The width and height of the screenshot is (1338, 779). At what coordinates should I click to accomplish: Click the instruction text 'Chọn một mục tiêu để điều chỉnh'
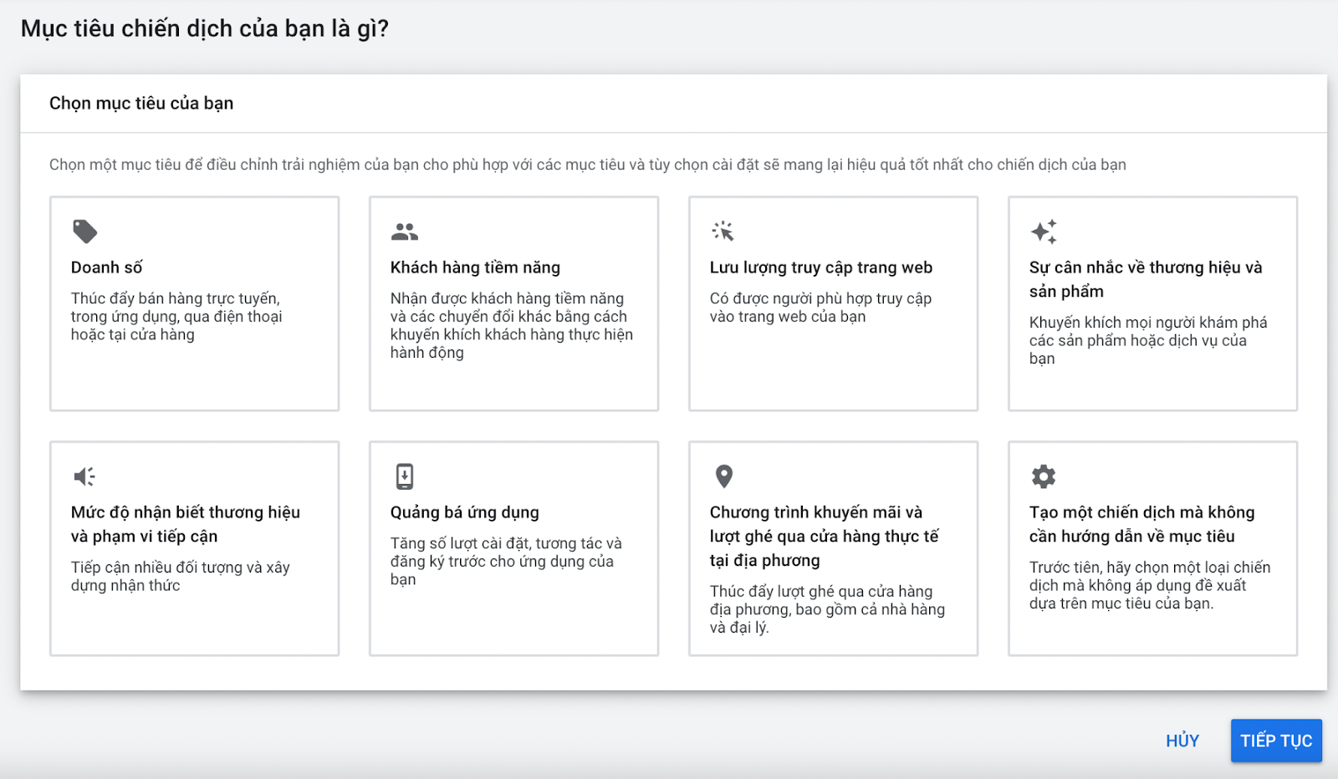587,165
